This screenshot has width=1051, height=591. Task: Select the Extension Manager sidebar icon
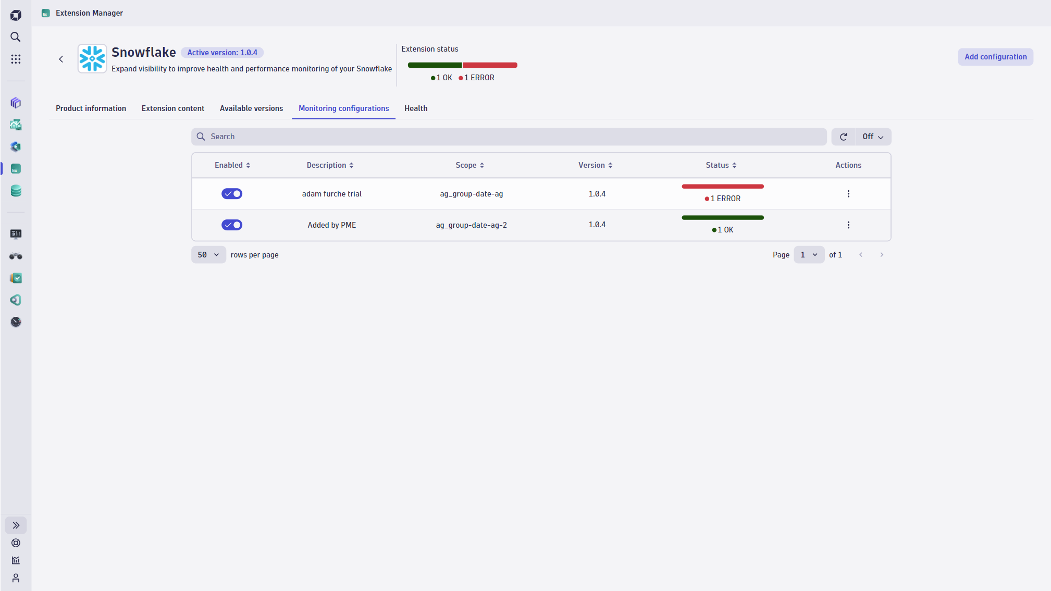[16, 168]
